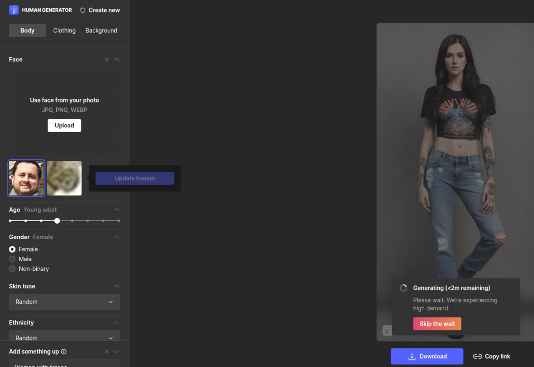
Task: Click the arrow icon at image bottom-left corner
Action: (x=387, y=331)
